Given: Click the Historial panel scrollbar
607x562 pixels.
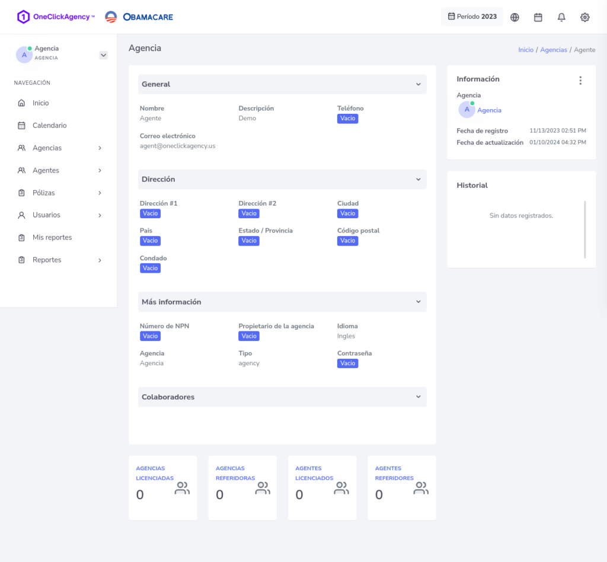Looking at the screenshot, I should click(x=584, y=229).
